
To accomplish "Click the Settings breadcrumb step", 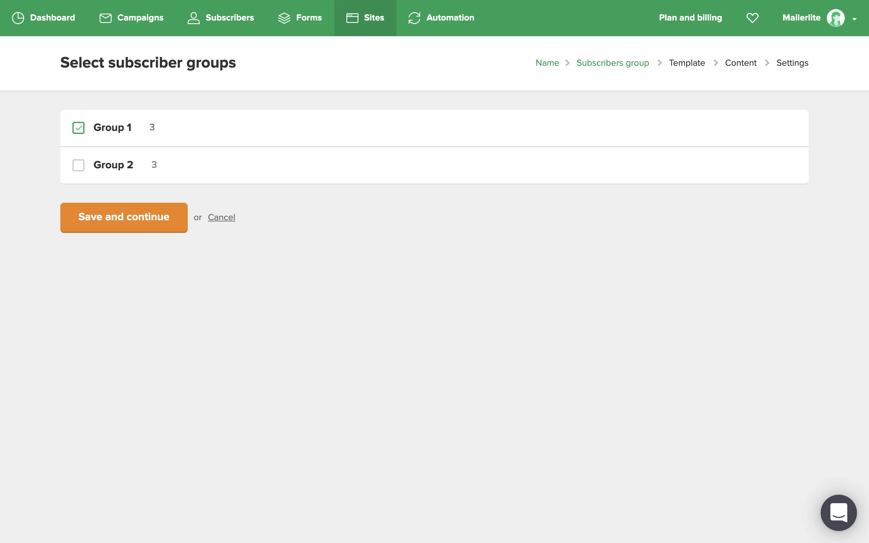I will click(792, 63).
